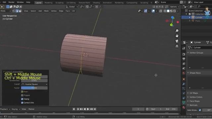Open the Render properties tab
The image size is (212, 119).
pyautogui.click(x=184, y=54)
